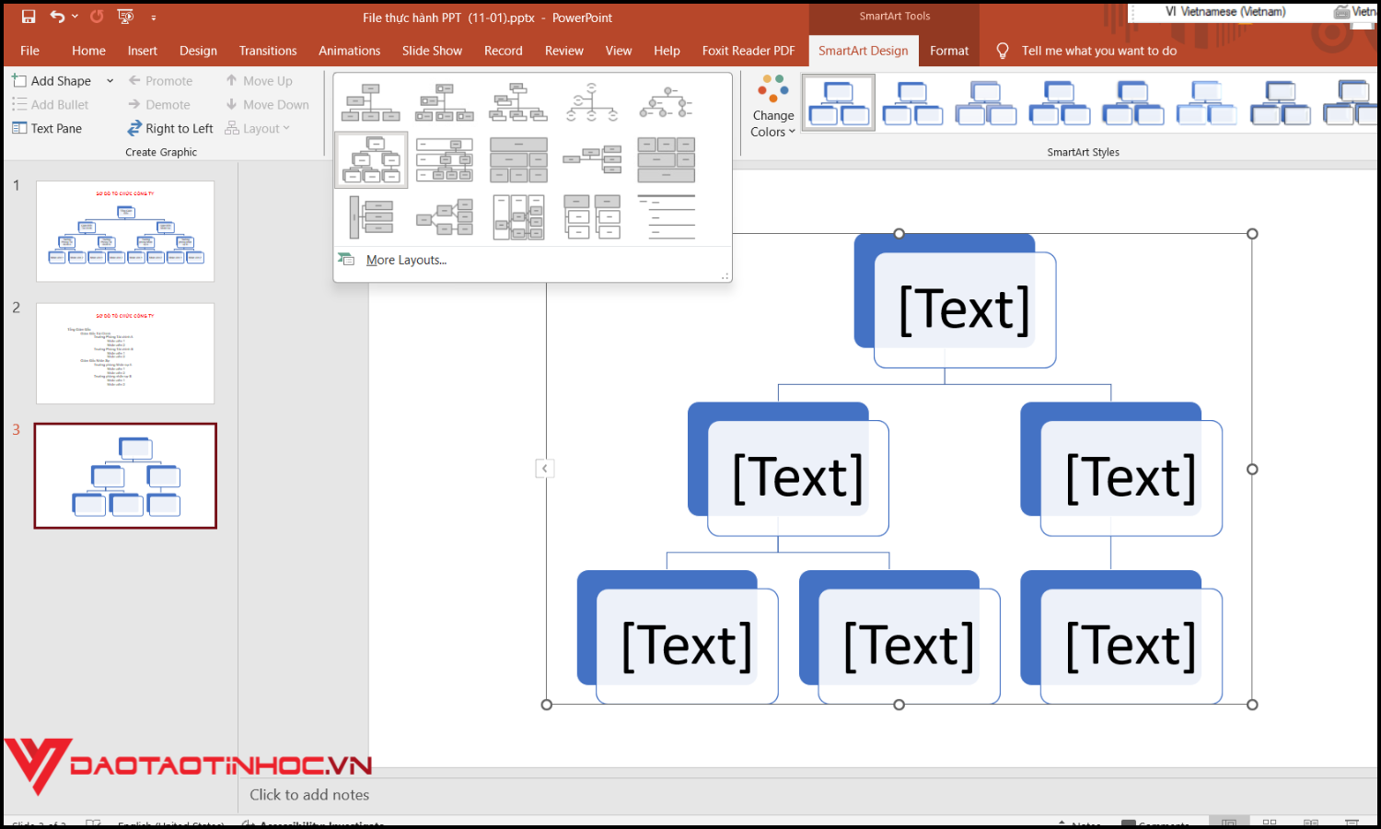
Task: Choose the highlighted hierarchy layout in gallery
Action: click(x=371, y=159)
